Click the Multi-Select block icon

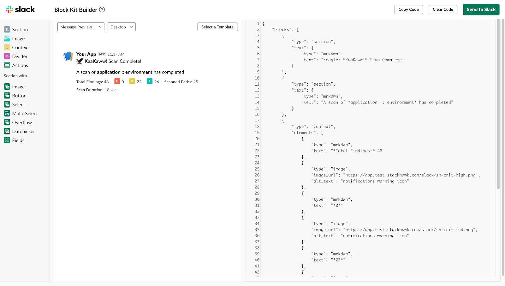[7, 113]
